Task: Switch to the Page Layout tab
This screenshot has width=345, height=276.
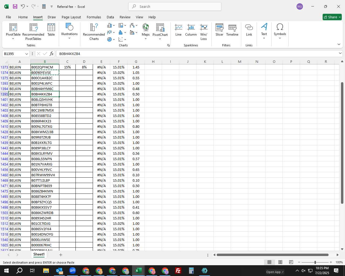Action: tap(71, 17)
